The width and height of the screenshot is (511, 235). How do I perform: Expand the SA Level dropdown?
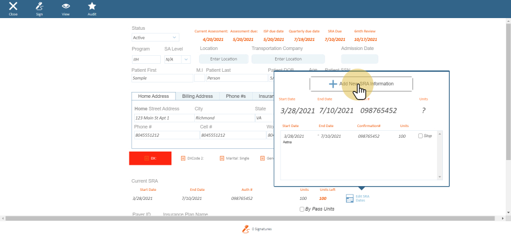click(177, 60)
